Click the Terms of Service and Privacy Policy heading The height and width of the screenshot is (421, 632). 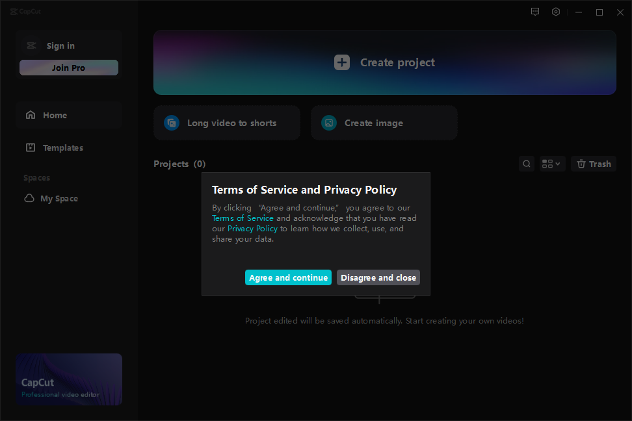point(304,190)
